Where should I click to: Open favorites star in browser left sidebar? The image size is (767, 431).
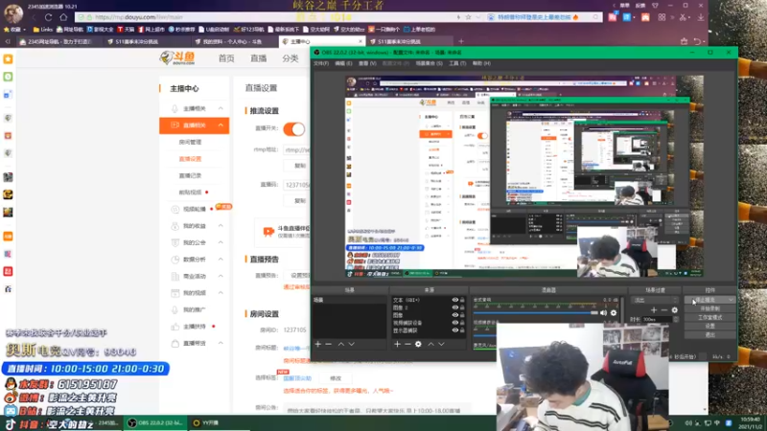coord(8,59)
